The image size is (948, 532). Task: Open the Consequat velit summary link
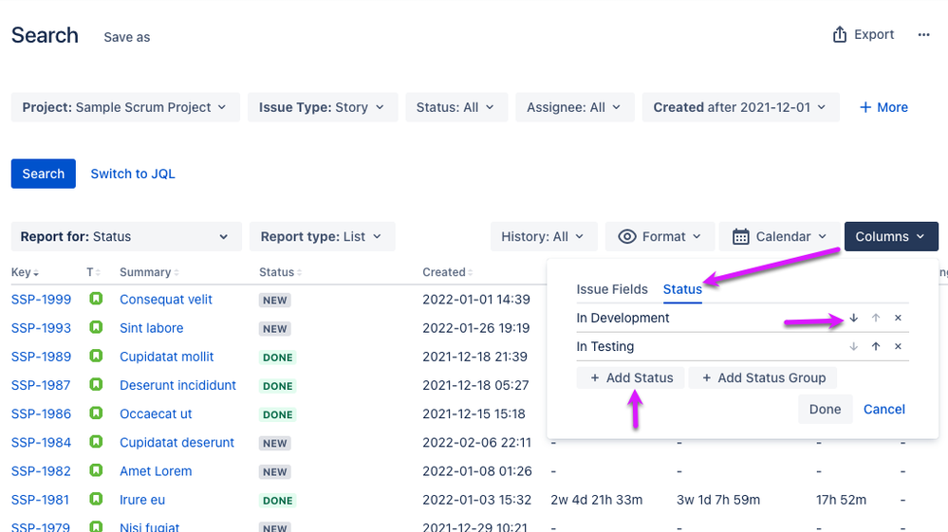pyautogui.click(x=166, y=300)
